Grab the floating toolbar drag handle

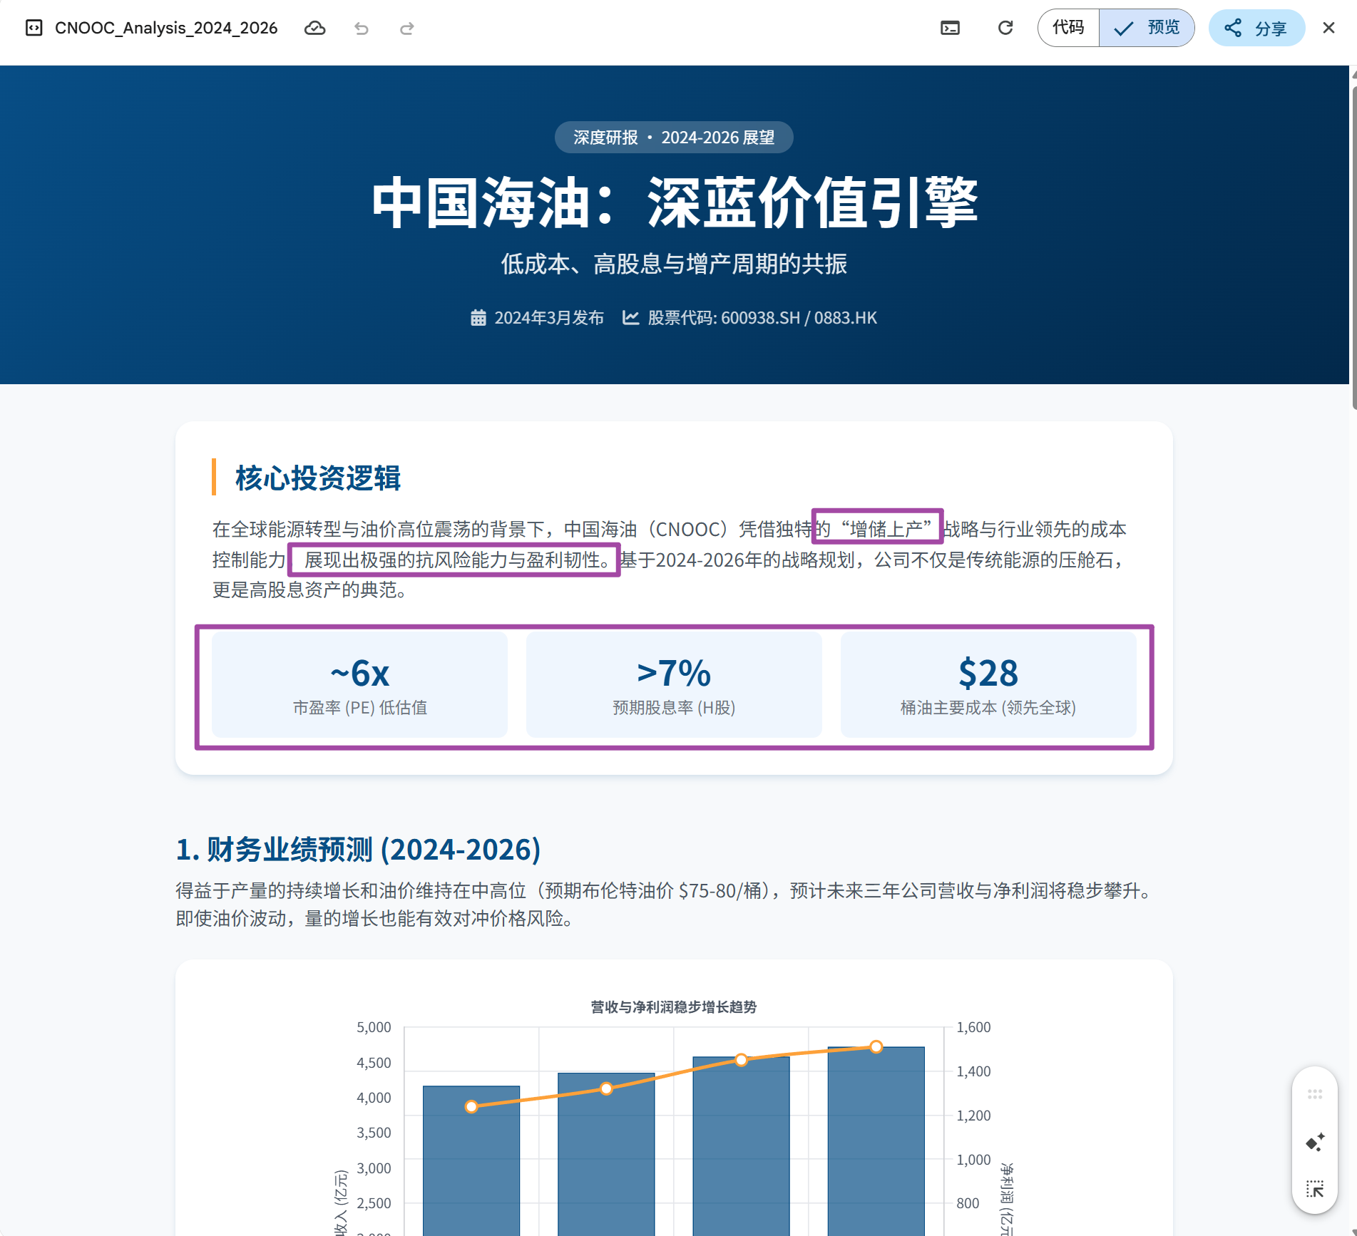(x=1314, y=1094)
